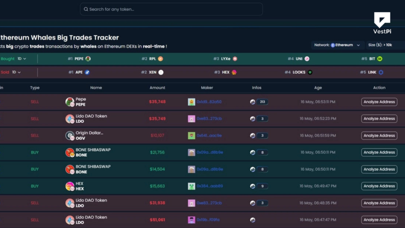Click the token search input field
This screenshot has height=228, width=405.
point(171,9)
